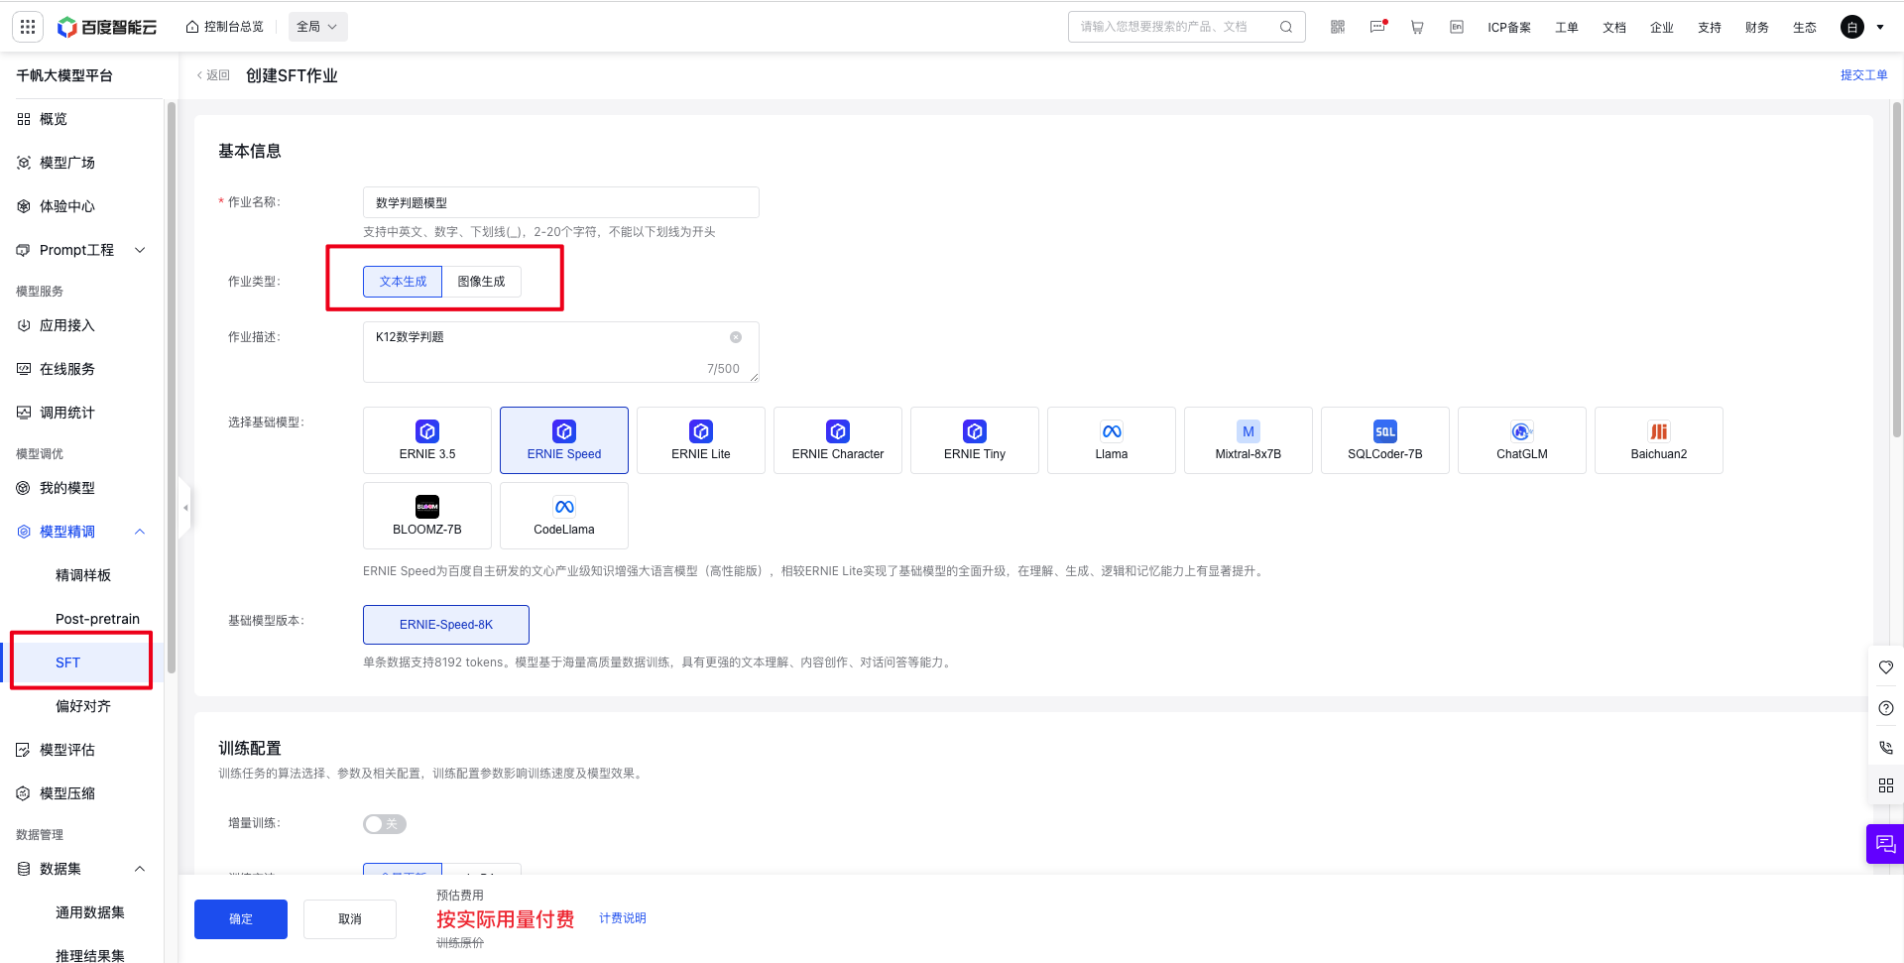The height and width of the screenshot is (963, 1904).
Task: Choose Mixtral-8x7B base model
Action: (1249, 440)
